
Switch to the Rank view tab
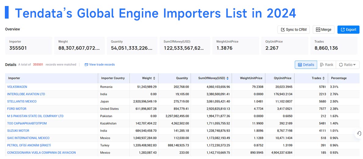tap(326, 65)
